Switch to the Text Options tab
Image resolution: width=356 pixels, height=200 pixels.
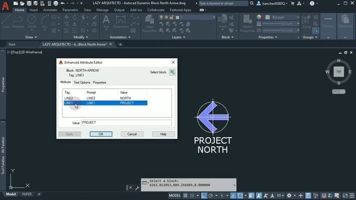tap(82, 83)
